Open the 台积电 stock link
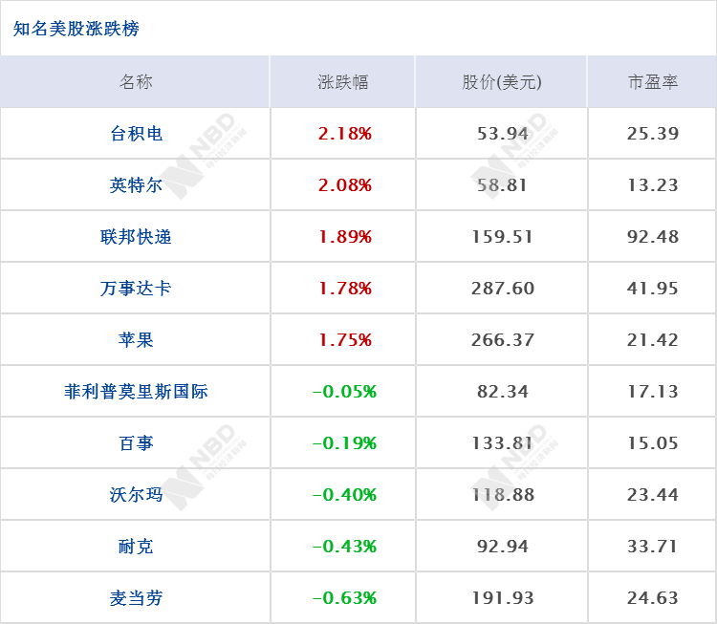717x624 pixels. point(136,134)
